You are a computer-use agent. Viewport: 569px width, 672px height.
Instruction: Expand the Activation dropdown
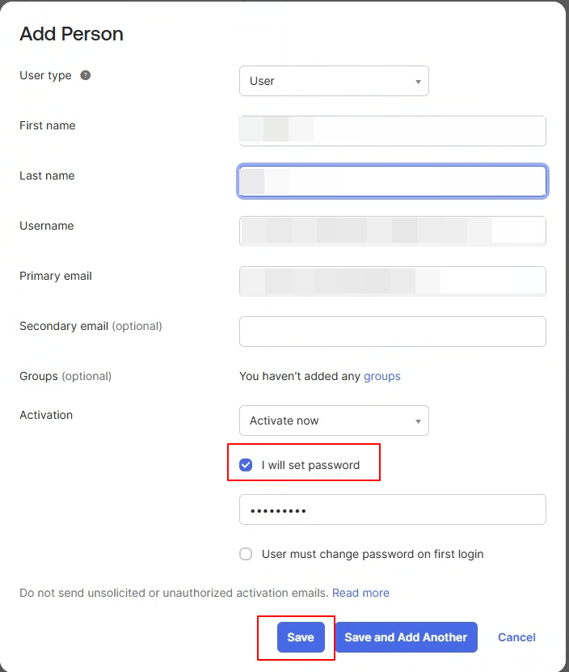[x=334, y=421]
